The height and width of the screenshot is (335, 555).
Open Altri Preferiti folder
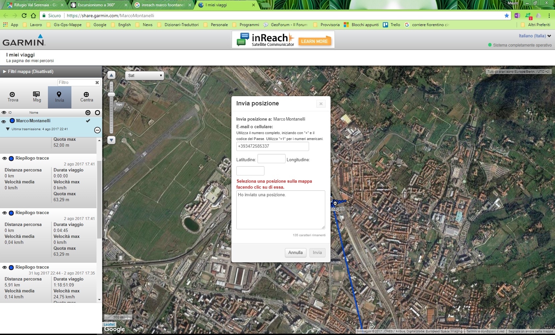(x=535, y=25)
